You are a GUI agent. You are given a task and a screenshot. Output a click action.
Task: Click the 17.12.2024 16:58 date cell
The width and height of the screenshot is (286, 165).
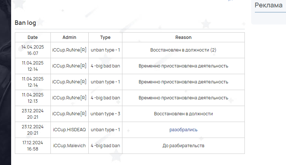tap(33, 146)
